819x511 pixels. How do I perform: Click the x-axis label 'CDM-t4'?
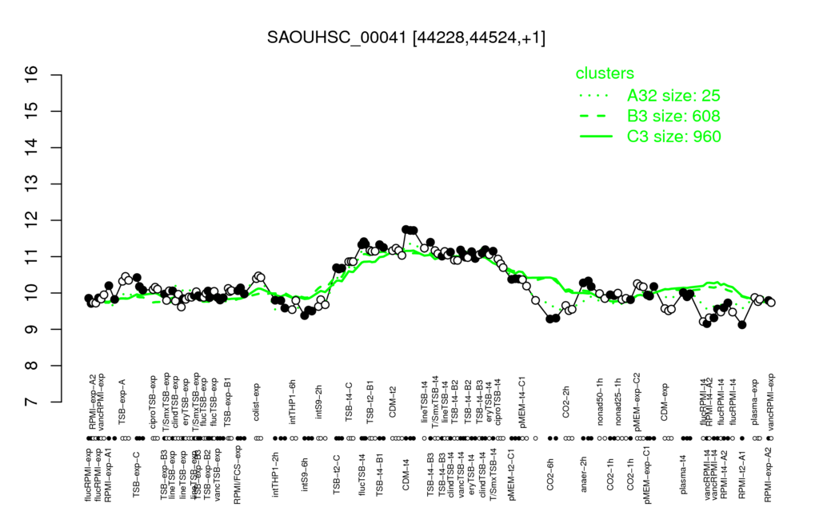406,475
